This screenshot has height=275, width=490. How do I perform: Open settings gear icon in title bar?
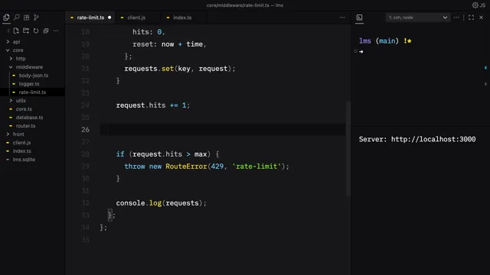click(x=475, y=5)
